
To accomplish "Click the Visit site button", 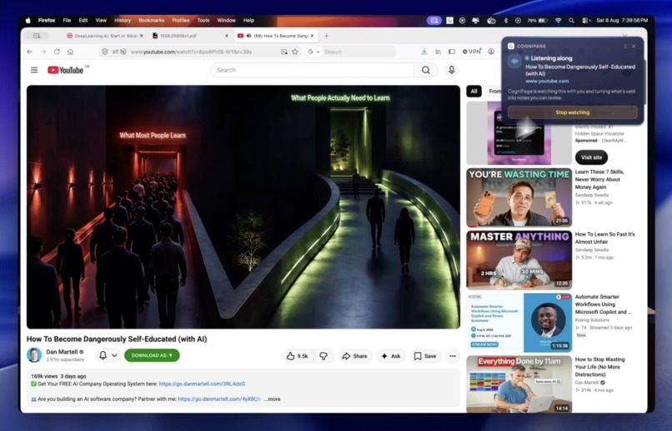I will (x=591, y=157).
